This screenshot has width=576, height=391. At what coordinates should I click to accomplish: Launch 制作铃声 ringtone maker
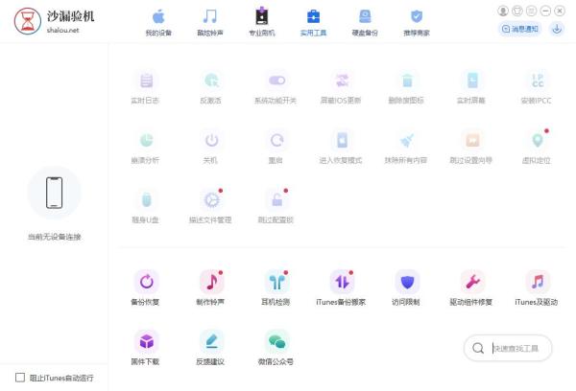211,289
